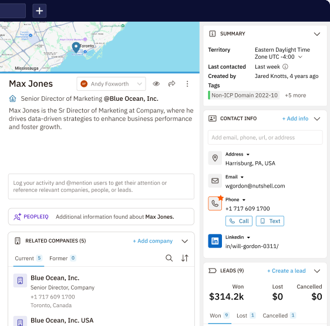
Task: Click the Text button
Action: (x=270, y=221)
